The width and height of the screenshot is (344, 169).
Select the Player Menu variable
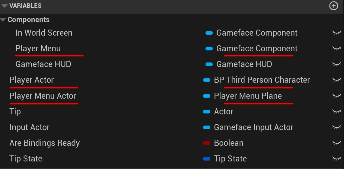[x=38, y=49]
